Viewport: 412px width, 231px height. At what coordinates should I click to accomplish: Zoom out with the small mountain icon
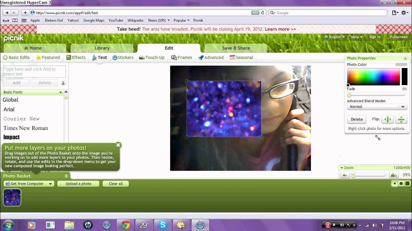(345, 175)
